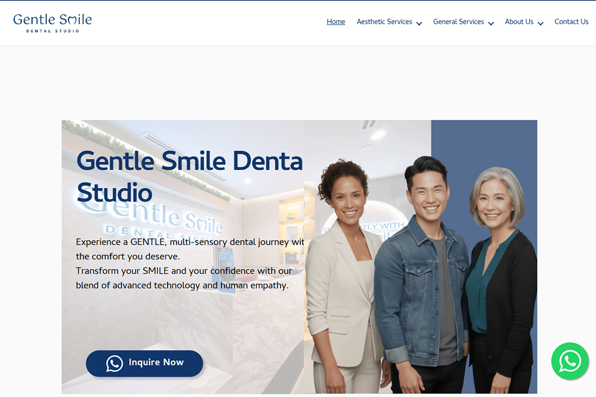The width and height of the screenshot is (596, 397).
Task: Click the Inquire Now button
Action: [144, 363]
